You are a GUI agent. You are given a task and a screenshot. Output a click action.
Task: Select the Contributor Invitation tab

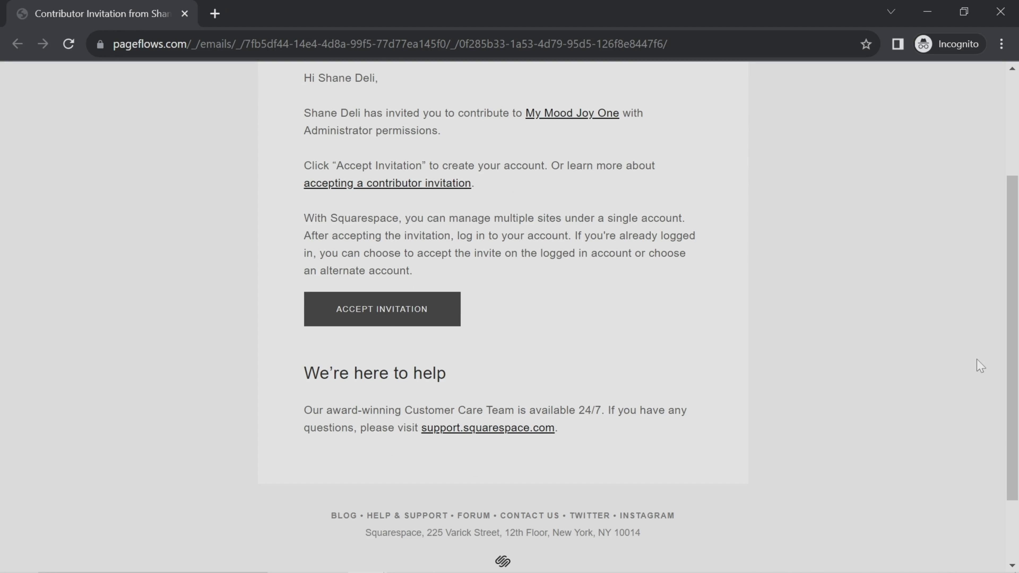pos(102,14)
